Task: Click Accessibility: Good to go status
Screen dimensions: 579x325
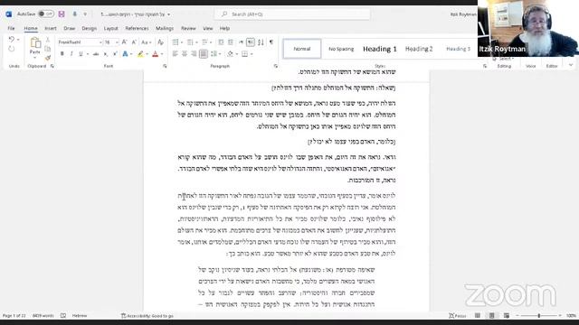Action: pyautogui.click(x=147, y=316)
